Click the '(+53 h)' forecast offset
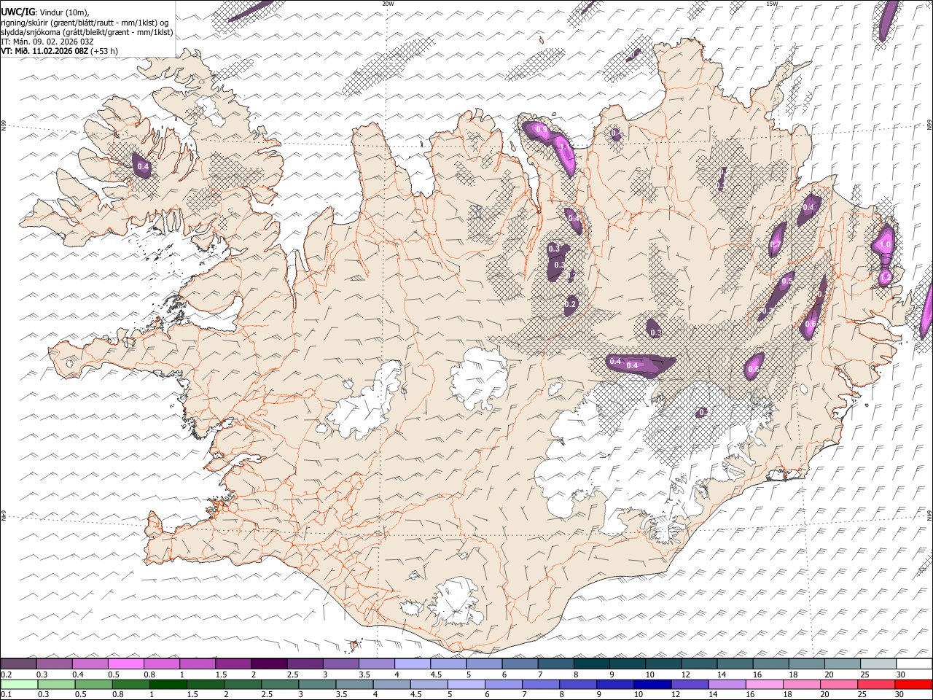 tap(105, 51)
